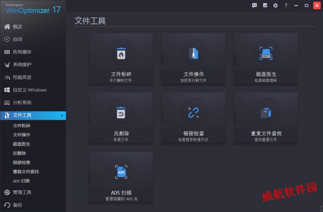The image size is (323, 212).
Task: Click the gauge icon beside 性能改进
Action: 7,77
